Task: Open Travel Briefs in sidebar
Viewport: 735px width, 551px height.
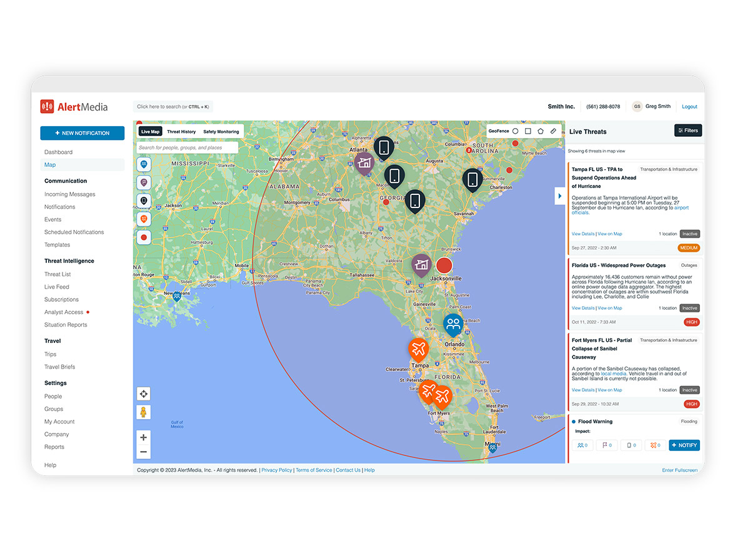Action: click(59, 367)
